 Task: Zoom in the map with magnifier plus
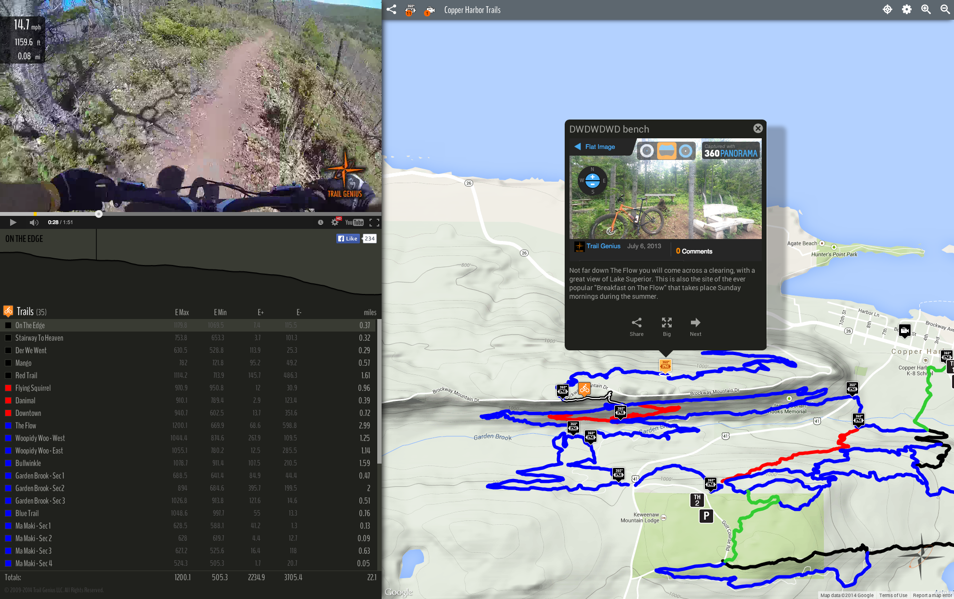[926, 10]
